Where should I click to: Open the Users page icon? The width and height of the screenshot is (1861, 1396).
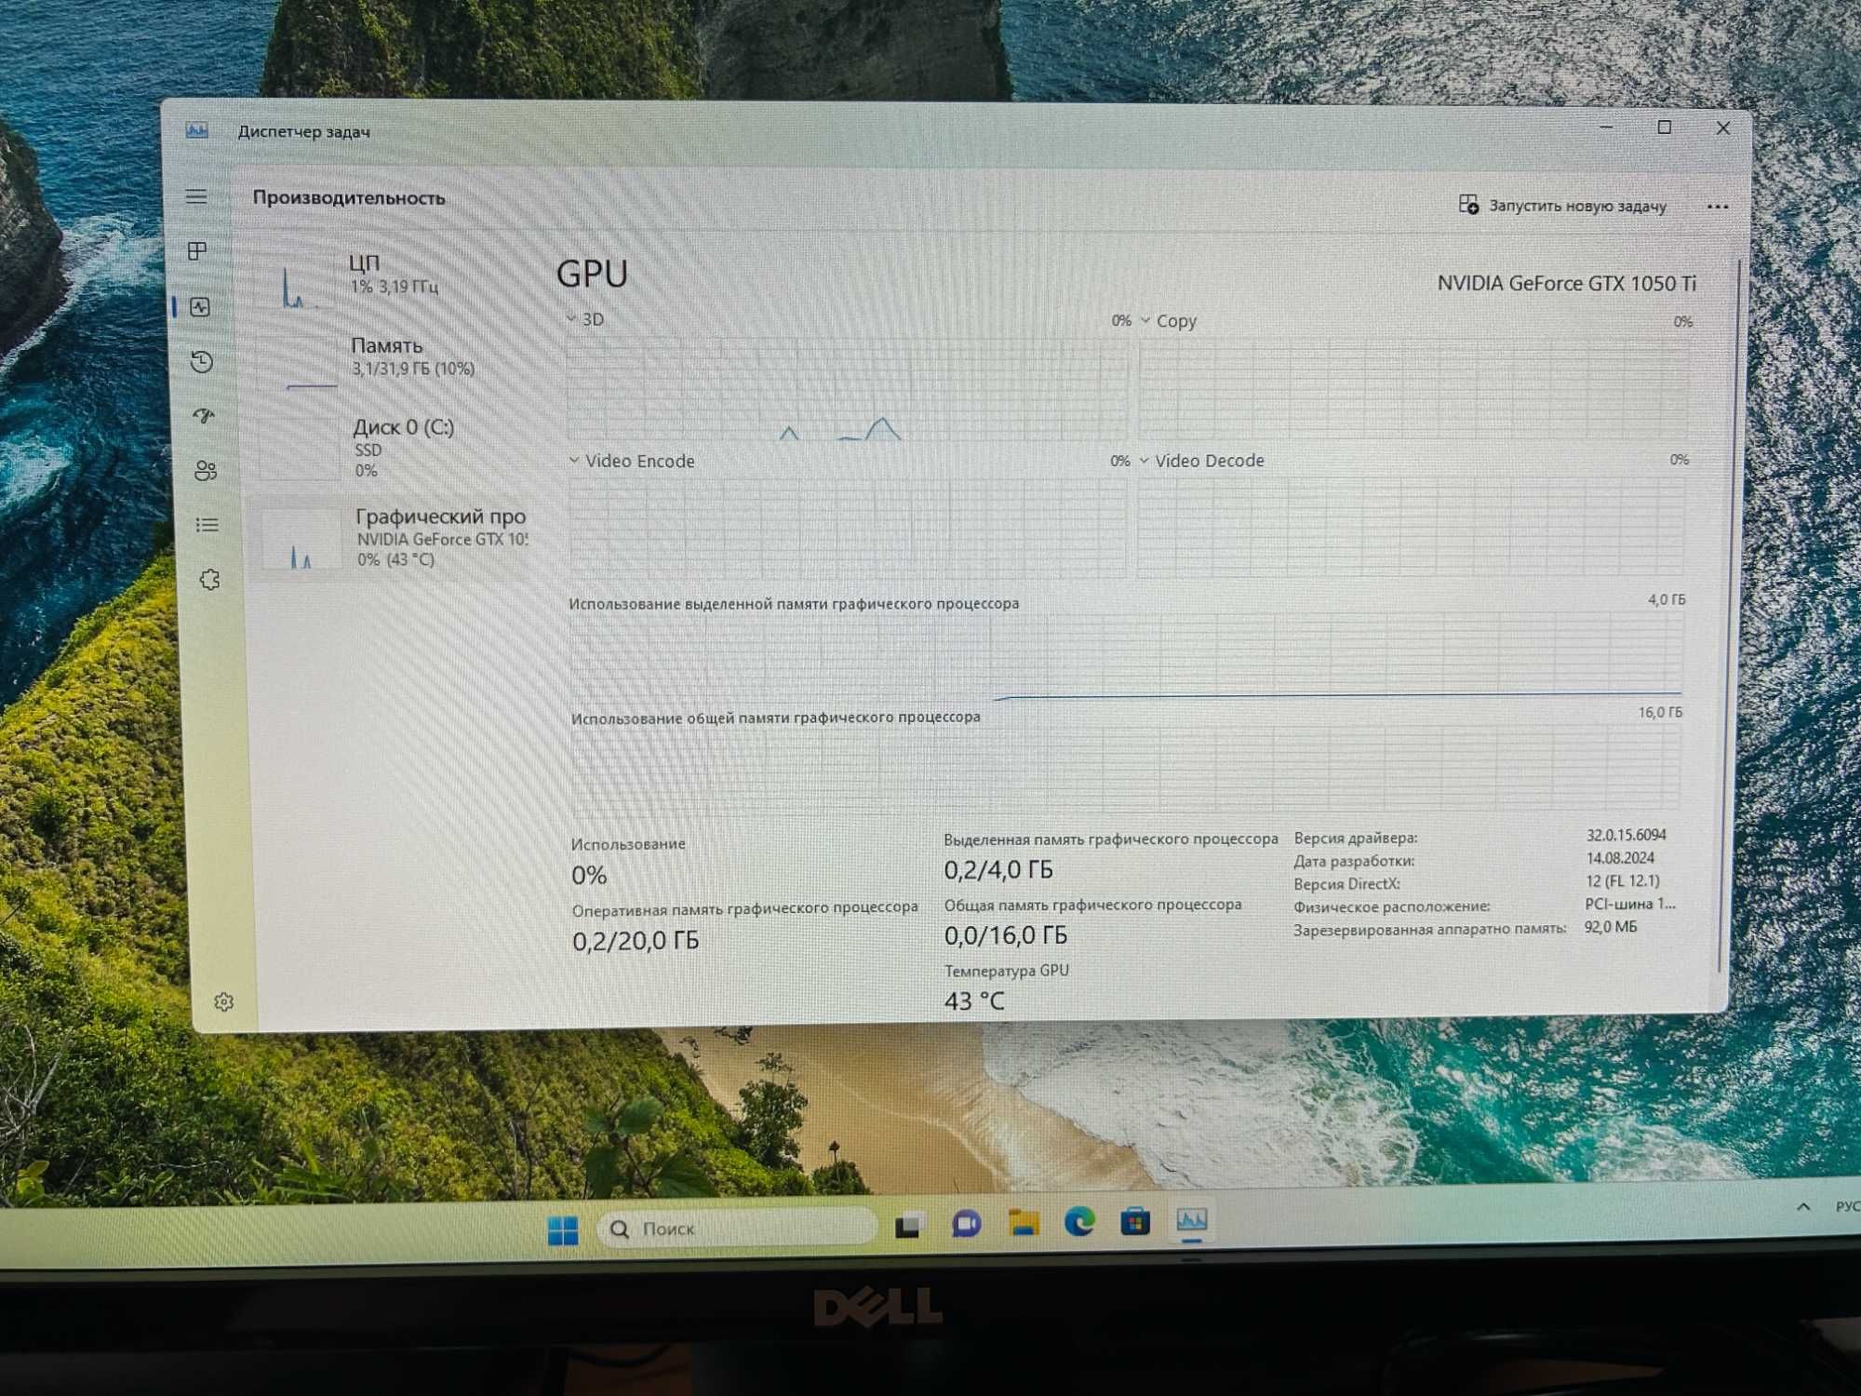coord(206,471)
